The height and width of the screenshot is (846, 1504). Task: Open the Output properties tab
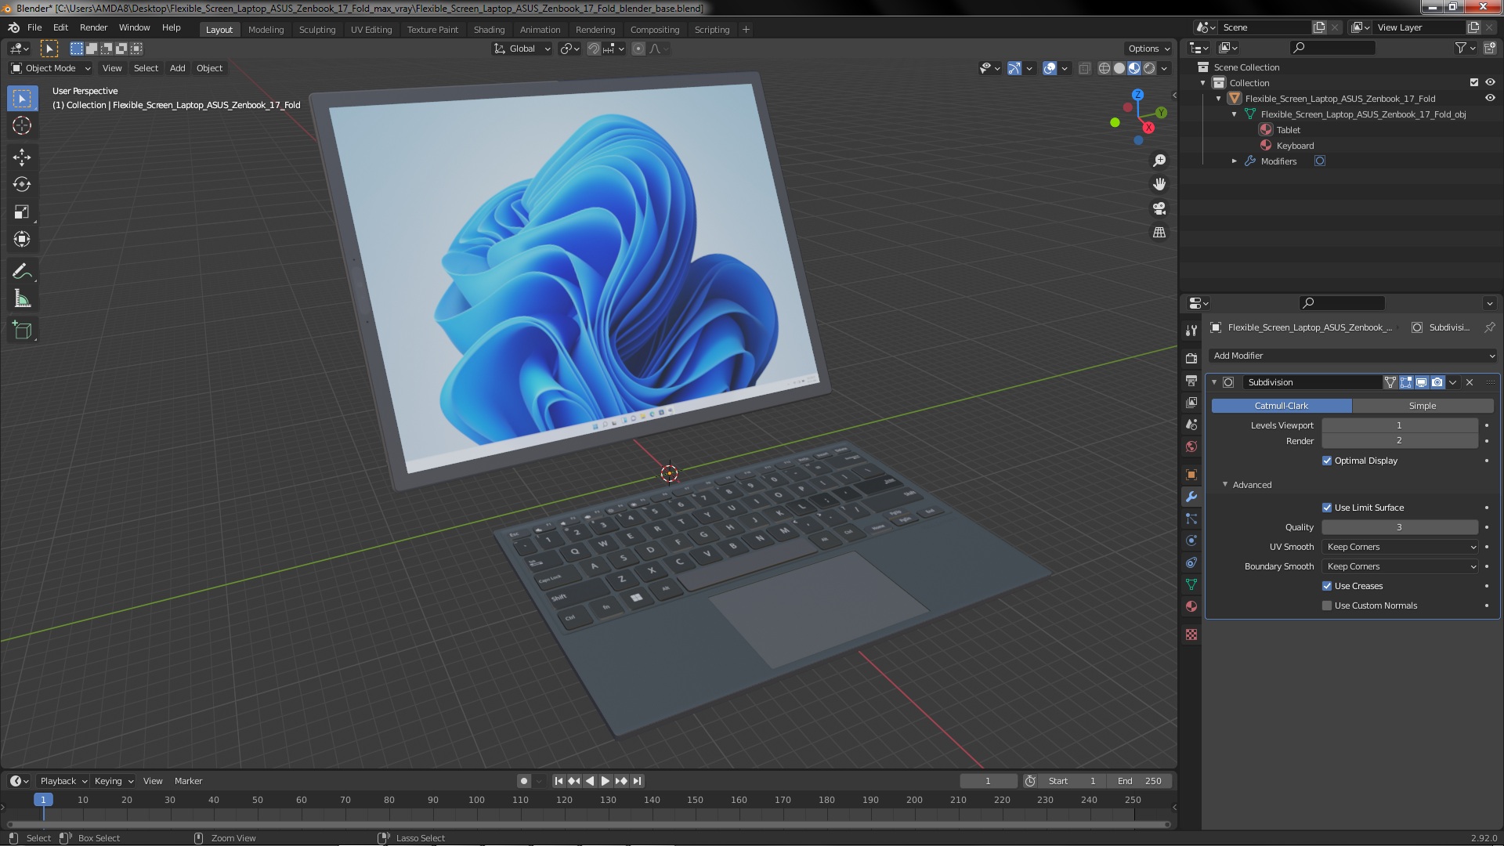tap(1191, 381)
